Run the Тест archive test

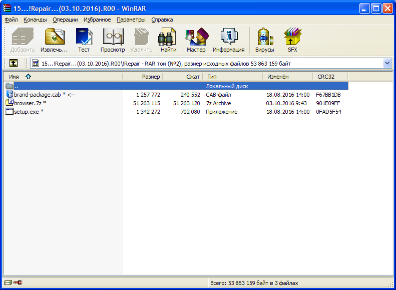[84, 41]
